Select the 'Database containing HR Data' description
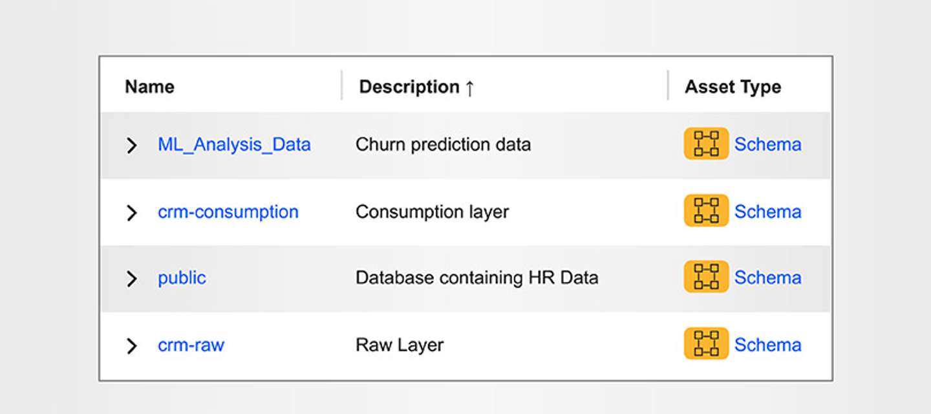Viewport: 931px width, 414px height. 476,278
